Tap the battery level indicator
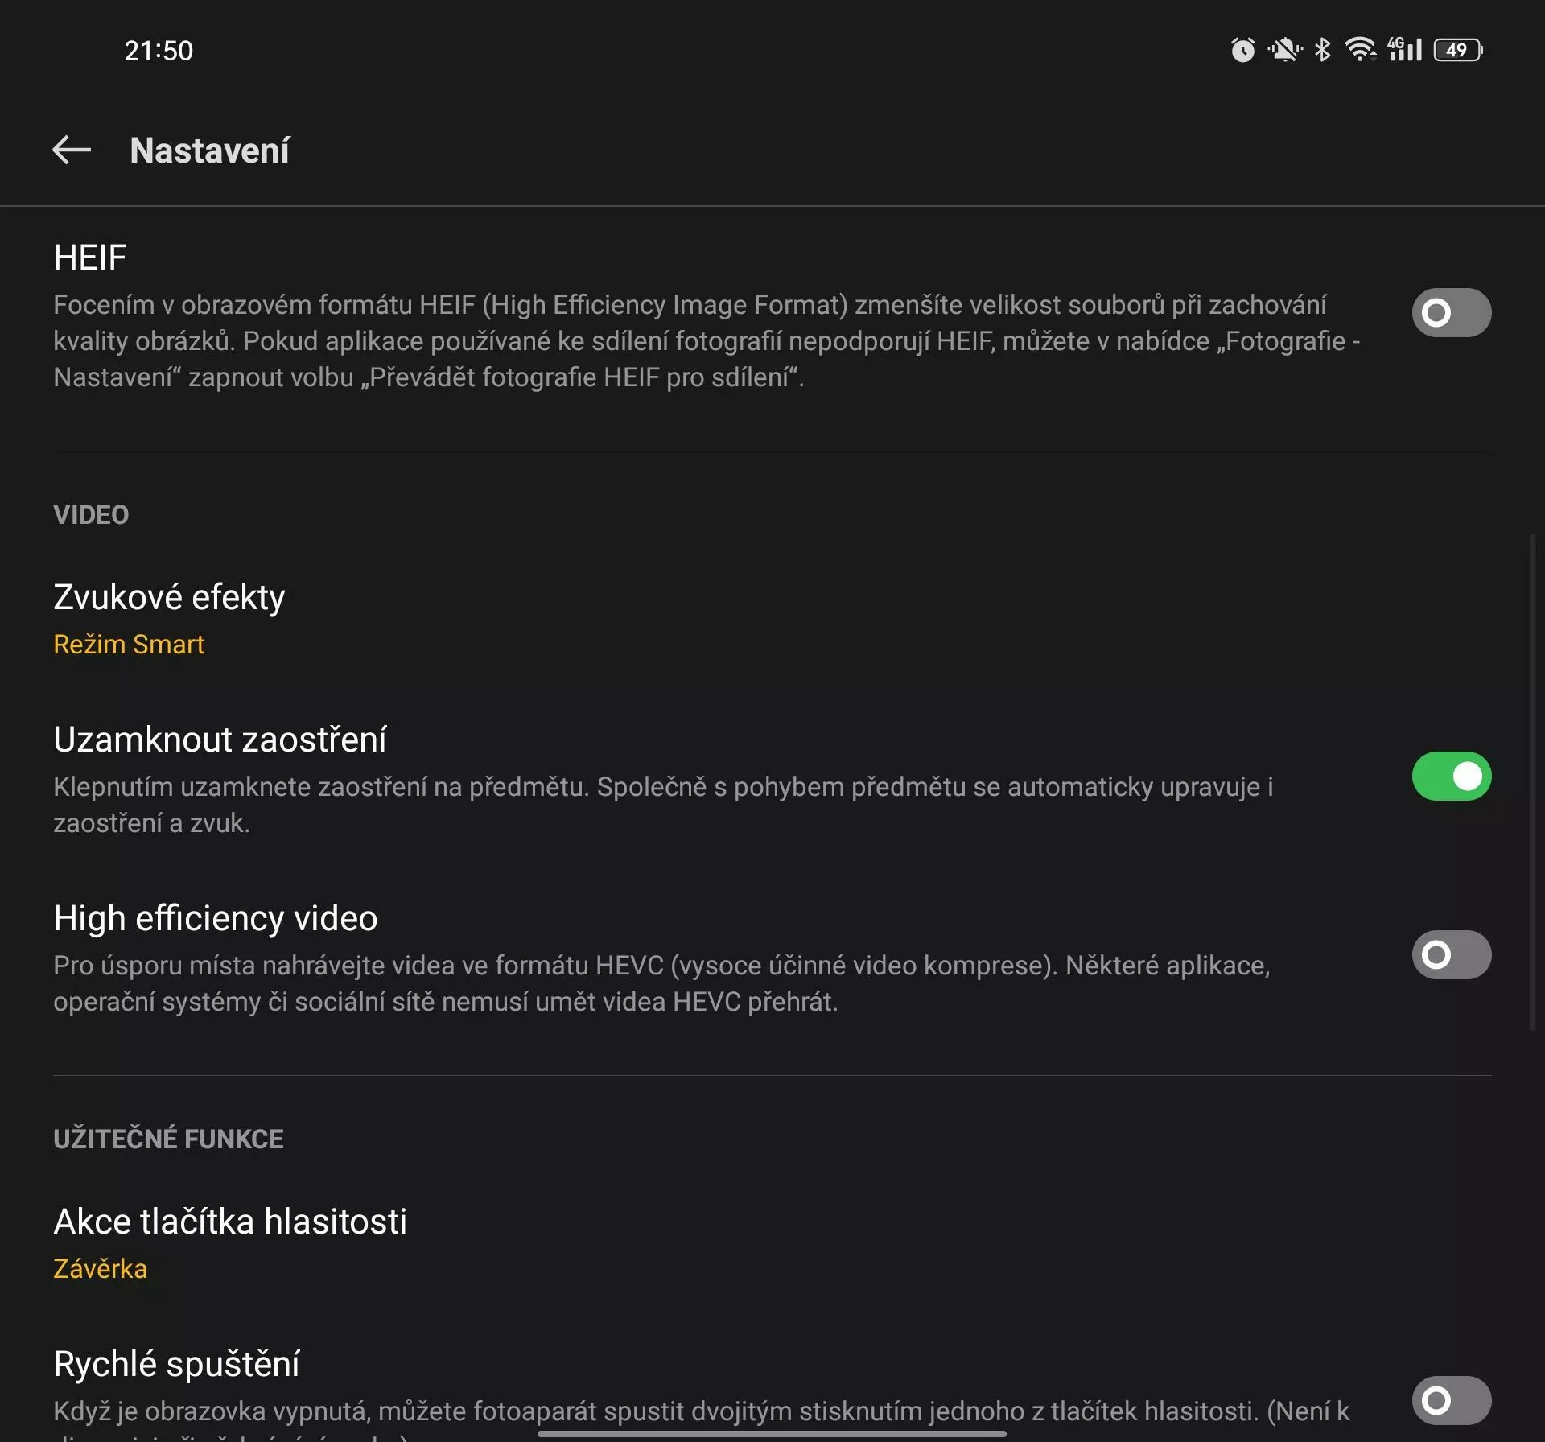Screen dimensions: 1545x1442 point(1458,50)
